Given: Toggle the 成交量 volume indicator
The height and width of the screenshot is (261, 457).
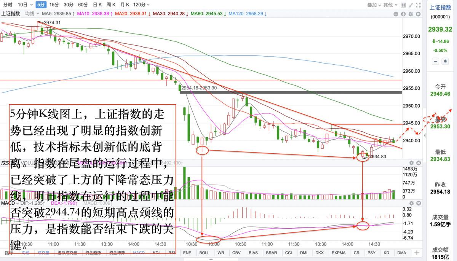Looking at the screenshot, I should [x=43, y=253].
